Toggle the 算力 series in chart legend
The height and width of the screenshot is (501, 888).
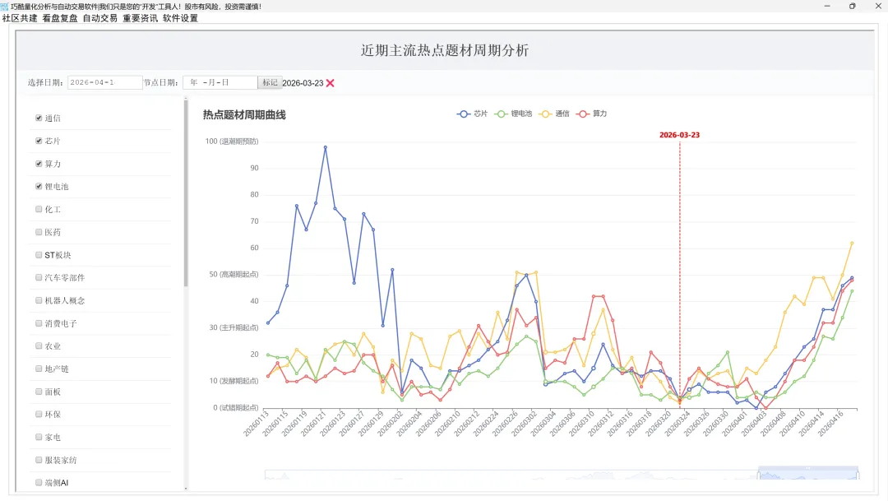point(591,114)
